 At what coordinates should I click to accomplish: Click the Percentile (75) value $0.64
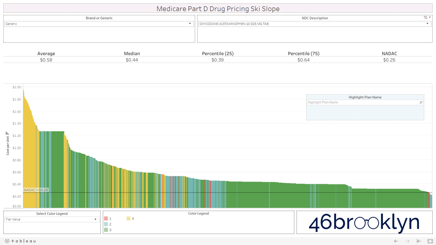pos(303,60)
